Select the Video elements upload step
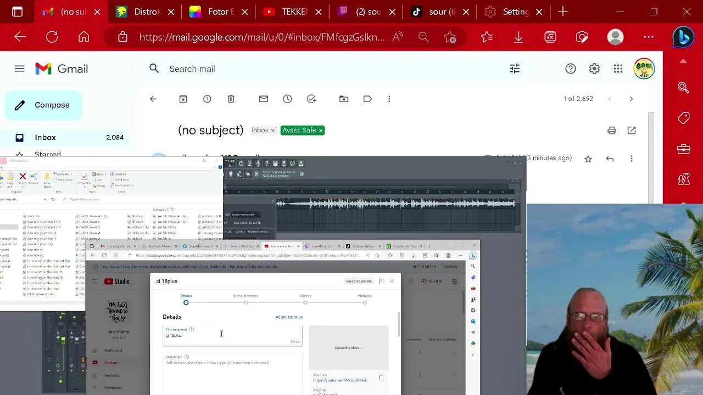Screen dimensions: 703x395 click(x=246, y=299)
